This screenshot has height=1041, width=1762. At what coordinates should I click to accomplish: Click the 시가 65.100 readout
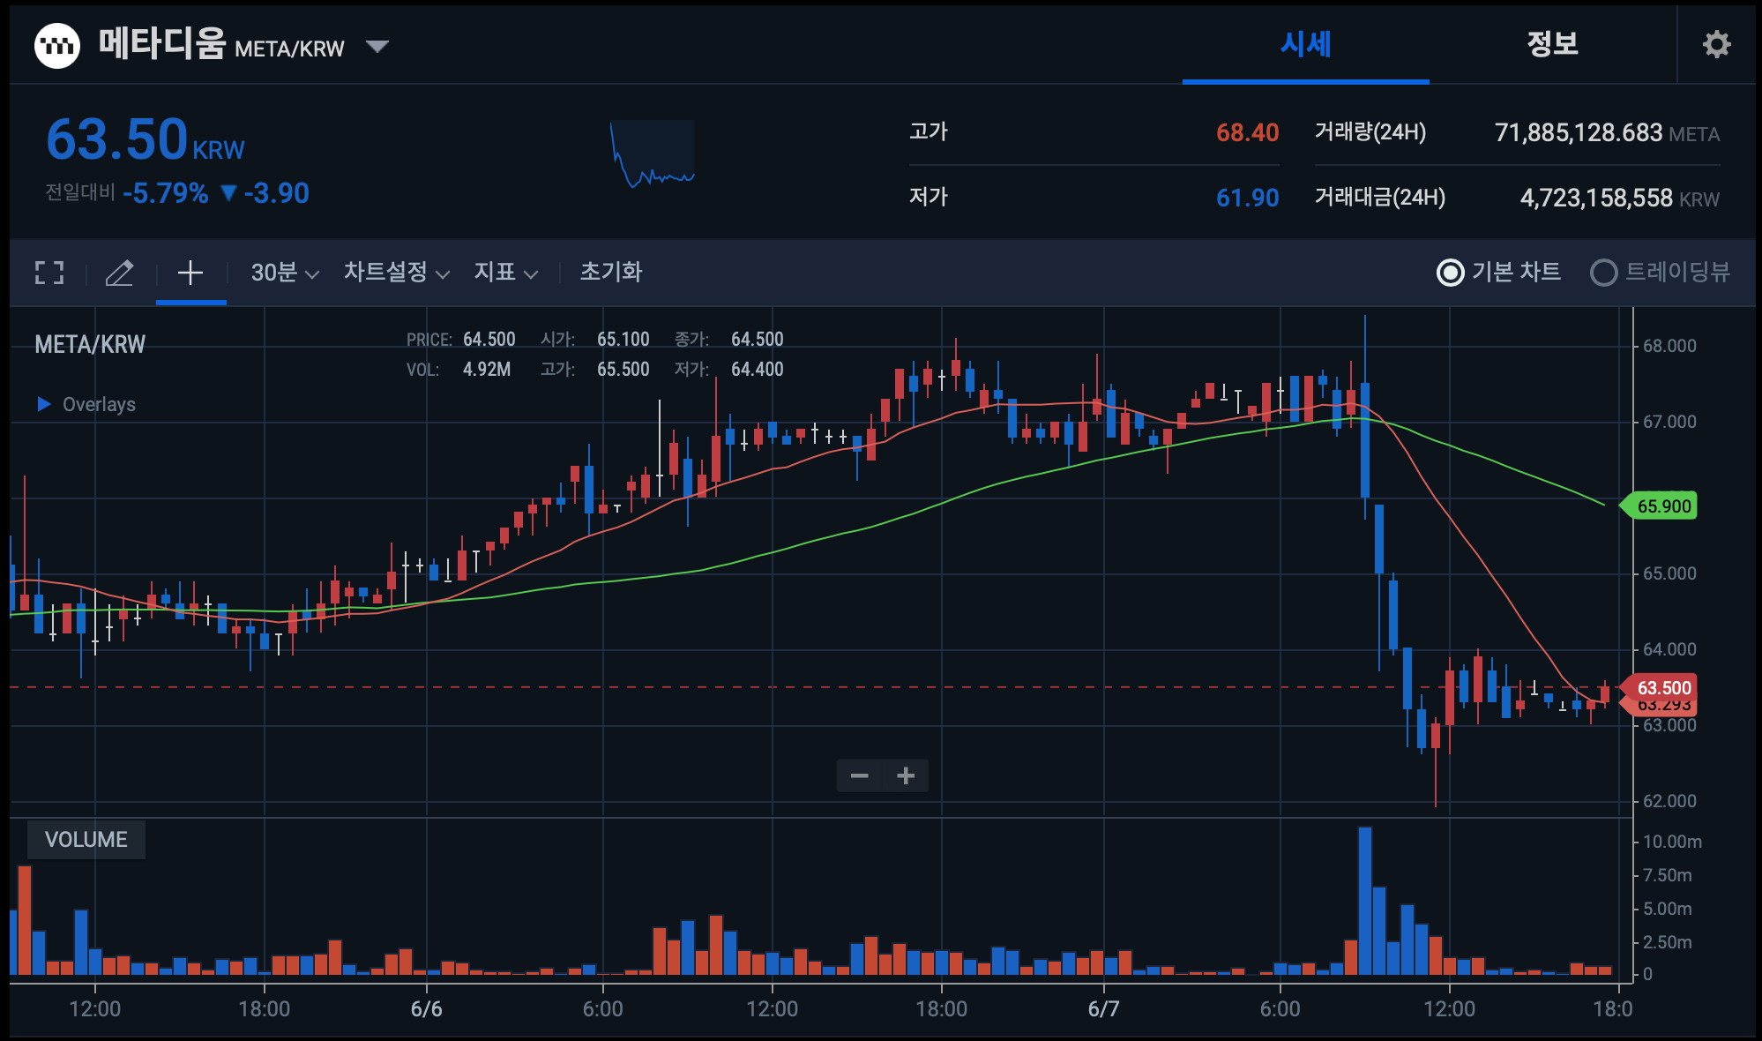click(x=594, y=340)
